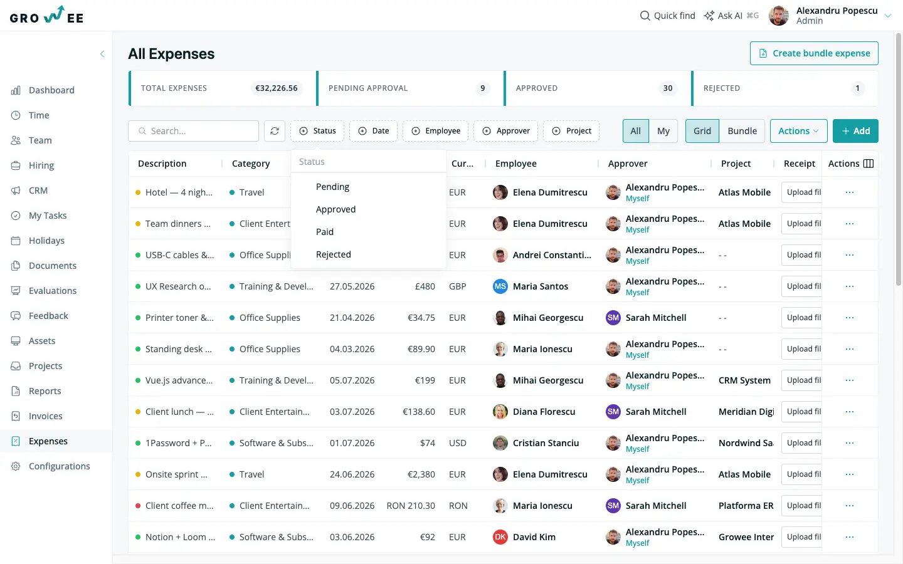The image size is (903, 564).
Task: Open row actions for Client lunch expense
Action: pos(850,412)
